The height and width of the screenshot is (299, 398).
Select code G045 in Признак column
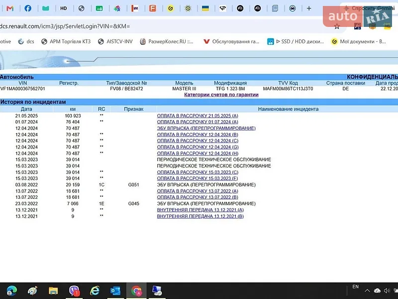133,203
